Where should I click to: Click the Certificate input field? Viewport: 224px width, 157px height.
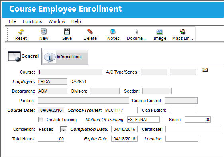(x=193, y=129)
